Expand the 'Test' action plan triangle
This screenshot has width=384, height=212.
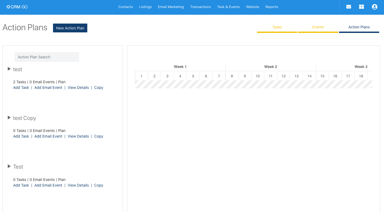point(9,166)
